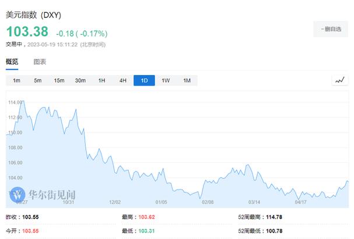Click the change value -0.18 ( -0.17%)

pyautogui.click(x=82, y=34)
